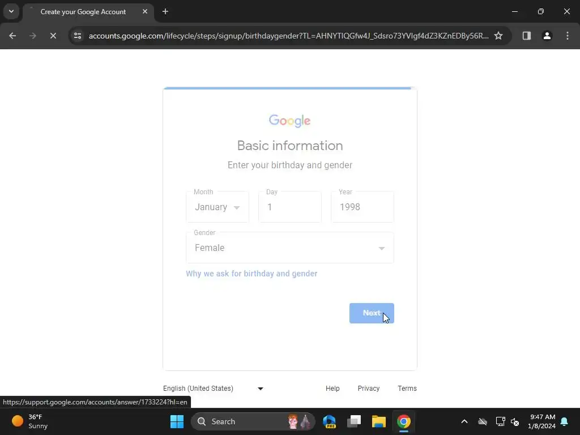Close the Create your Google Account tab
Viewport: 580px width, 435px height.
(x=145, y=11)
